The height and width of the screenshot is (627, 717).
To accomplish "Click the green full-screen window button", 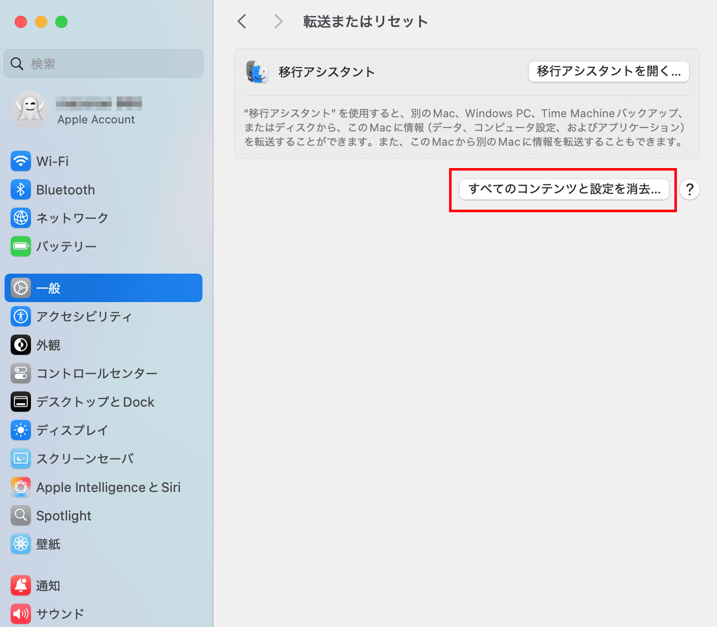I will tap(61, 22).
